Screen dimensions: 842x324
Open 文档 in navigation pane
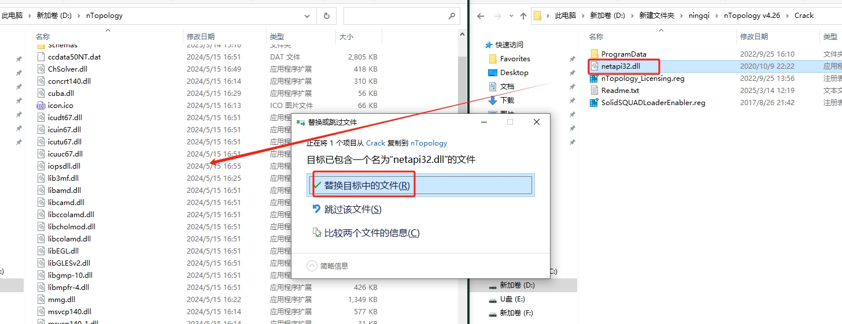[x=507, y=86]
